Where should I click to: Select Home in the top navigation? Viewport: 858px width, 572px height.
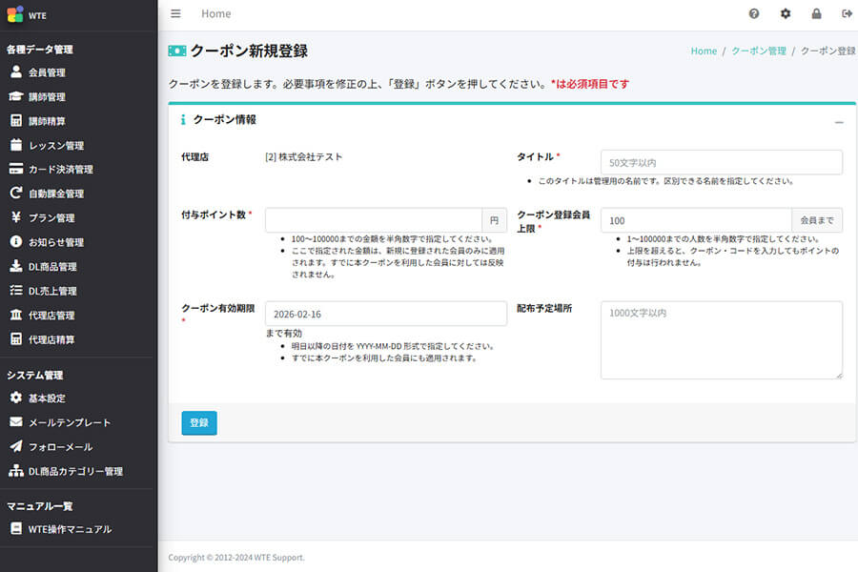(x=215, y=13)
